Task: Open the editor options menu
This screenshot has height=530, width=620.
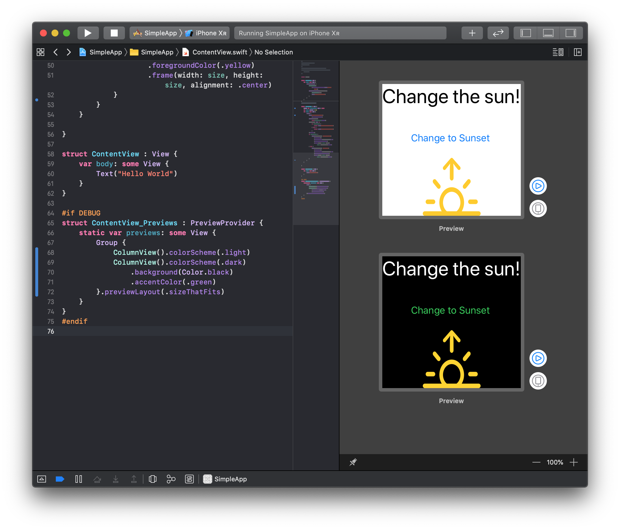Action: point(558,52)
